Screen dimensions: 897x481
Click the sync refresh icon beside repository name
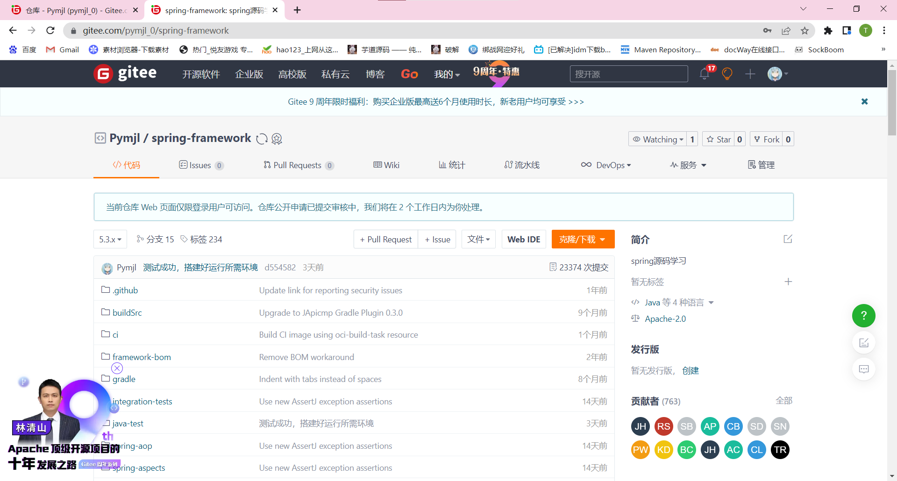pos(262,139)
